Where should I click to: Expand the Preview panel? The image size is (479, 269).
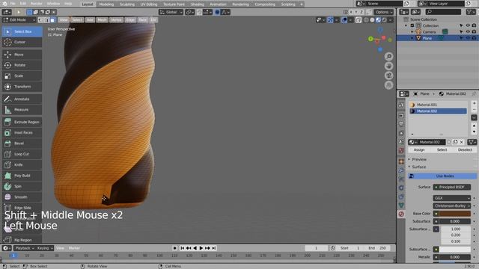[x=418, y=159]
